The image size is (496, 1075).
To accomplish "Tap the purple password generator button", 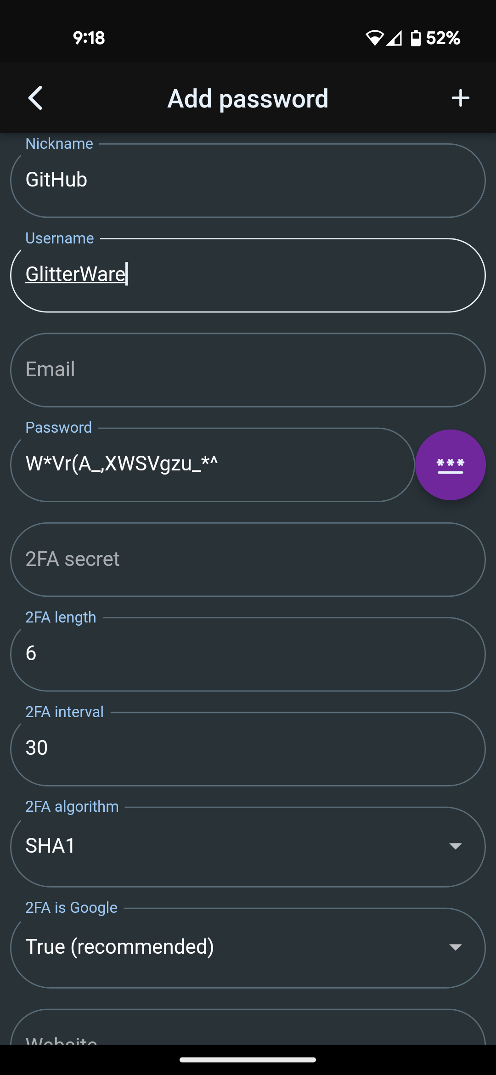I will coord(450,464).
